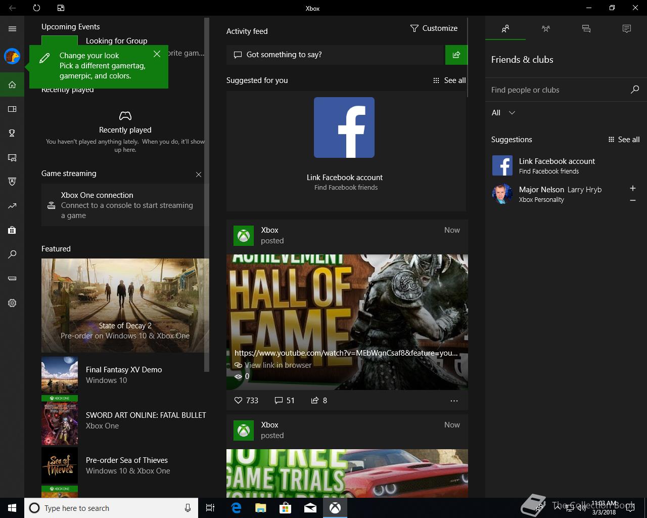Go to Home in sidebar
Image resolution: width=647 pixels, height=518 pixels.
(12, 84)
